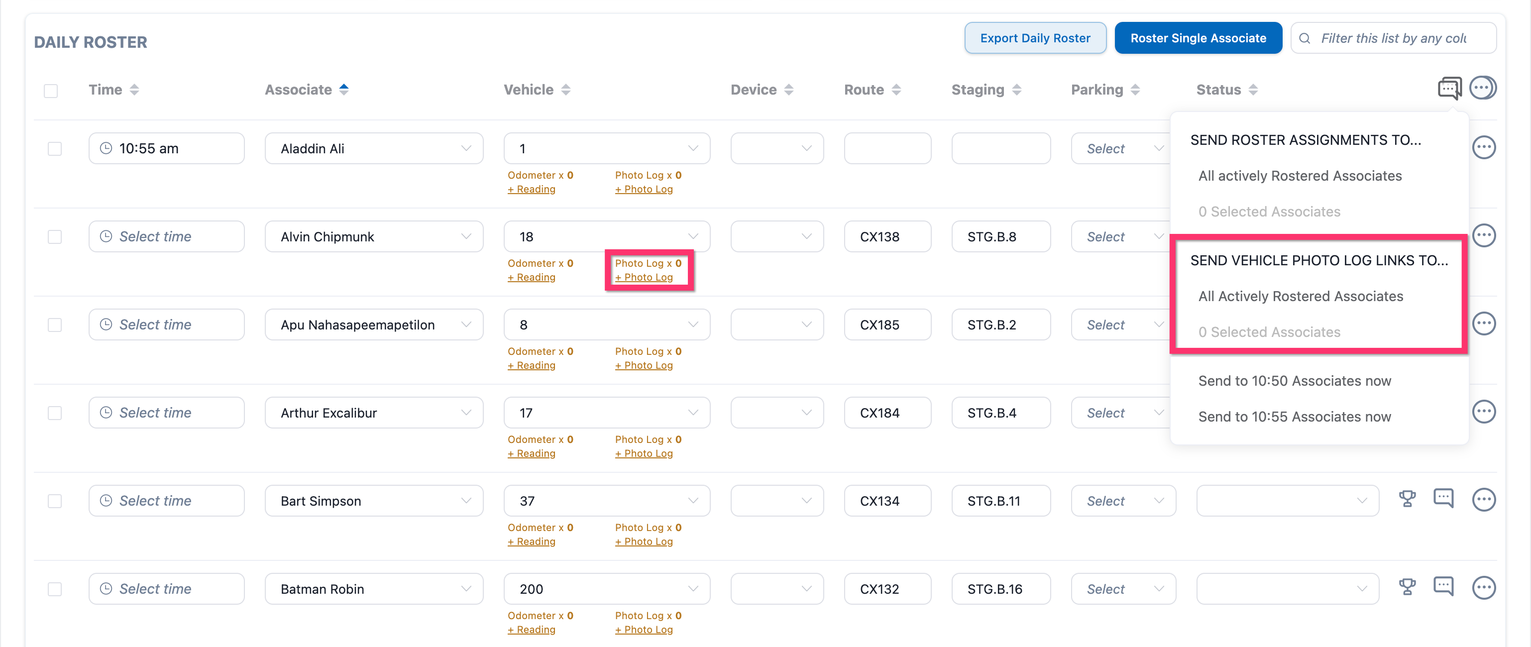Screen dimensions: 1531x647
Task: Sort by Vehicle column arrows
Action: [x=566, y=90]
